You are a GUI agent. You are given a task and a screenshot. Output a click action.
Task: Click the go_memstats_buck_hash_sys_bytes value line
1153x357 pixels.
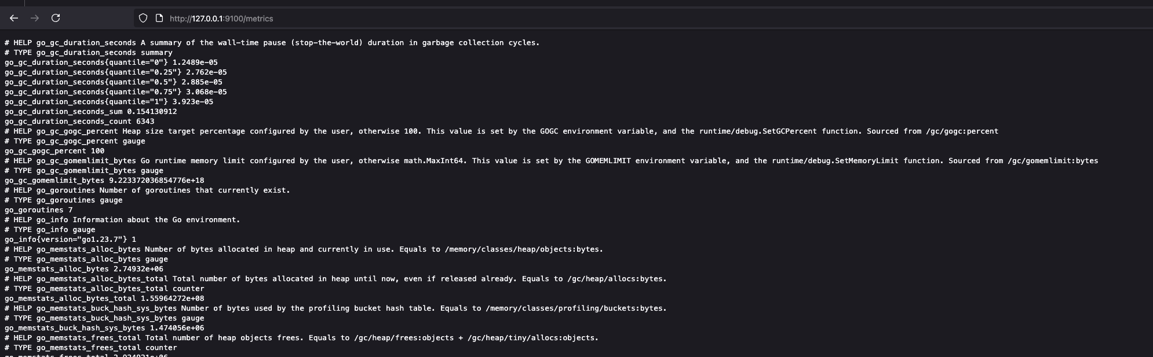click(104, 328)
